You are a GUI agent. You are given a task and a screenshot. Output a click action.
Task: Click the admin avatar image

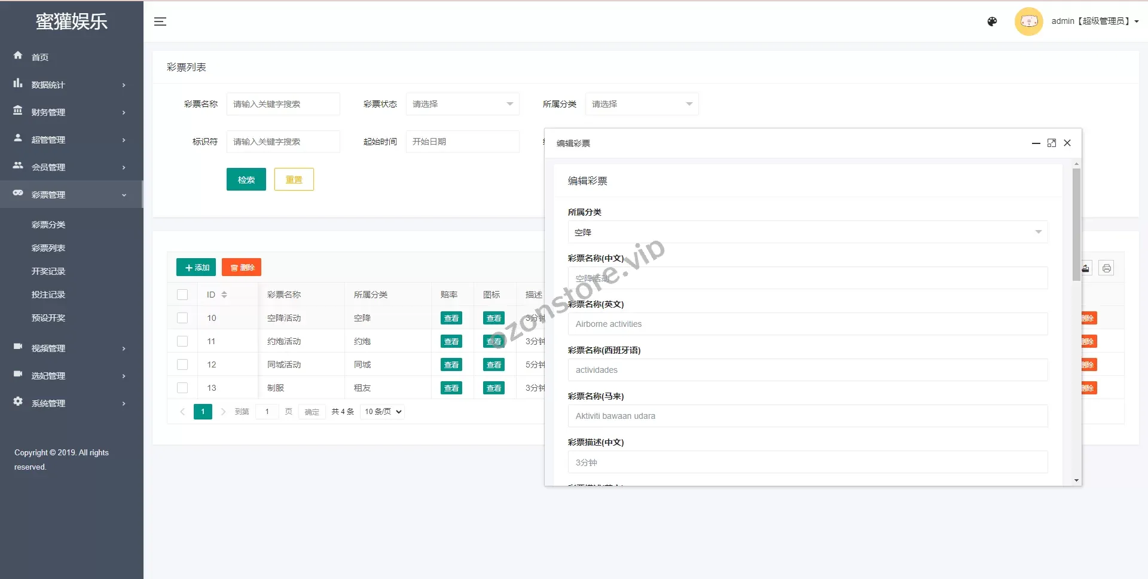(x=1028, y=22)
